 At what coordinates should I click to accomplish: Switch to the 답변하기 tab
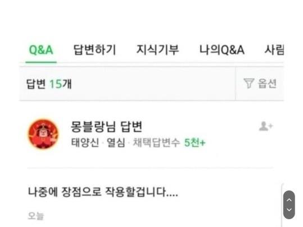[94, 50]
